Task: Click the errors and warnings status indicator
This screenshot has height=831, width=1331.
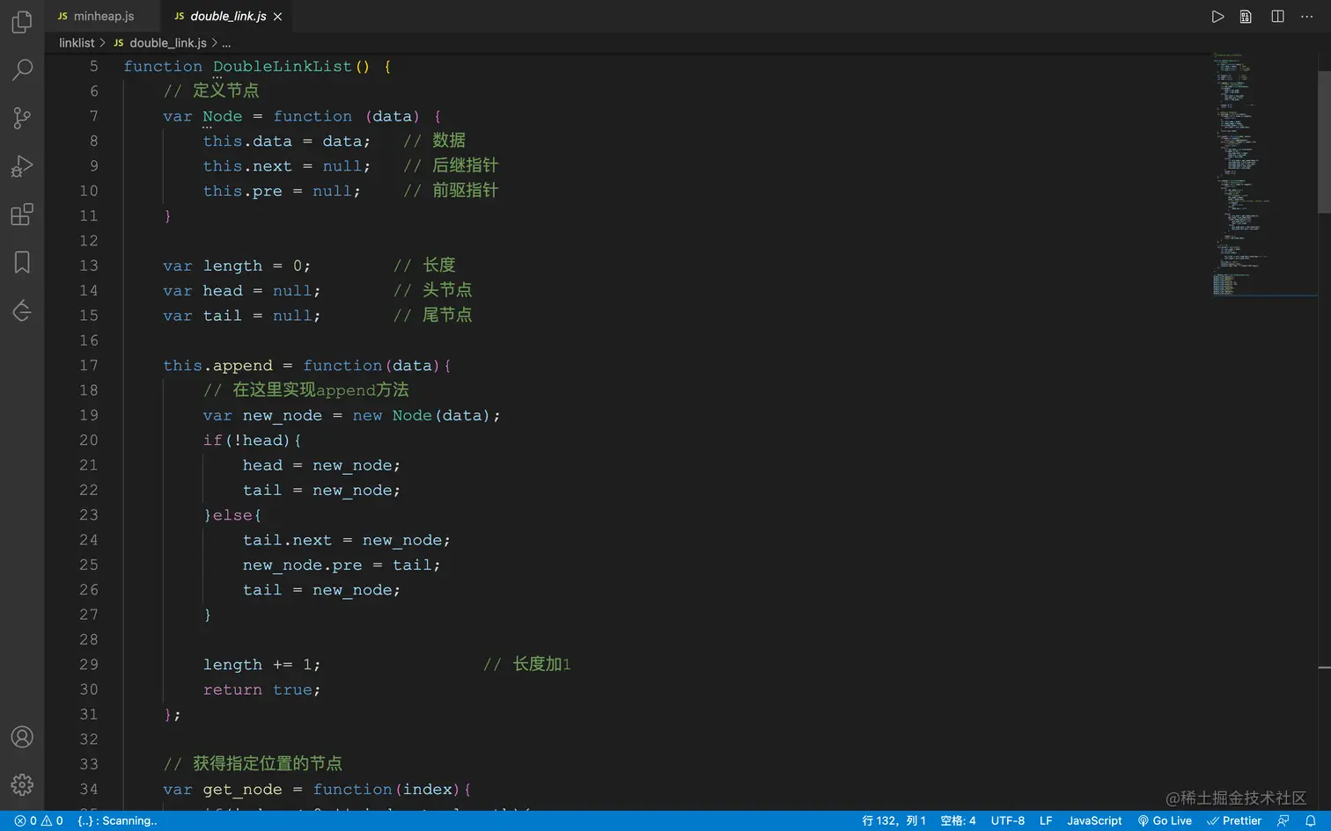Action: click(x=39, y=820)
